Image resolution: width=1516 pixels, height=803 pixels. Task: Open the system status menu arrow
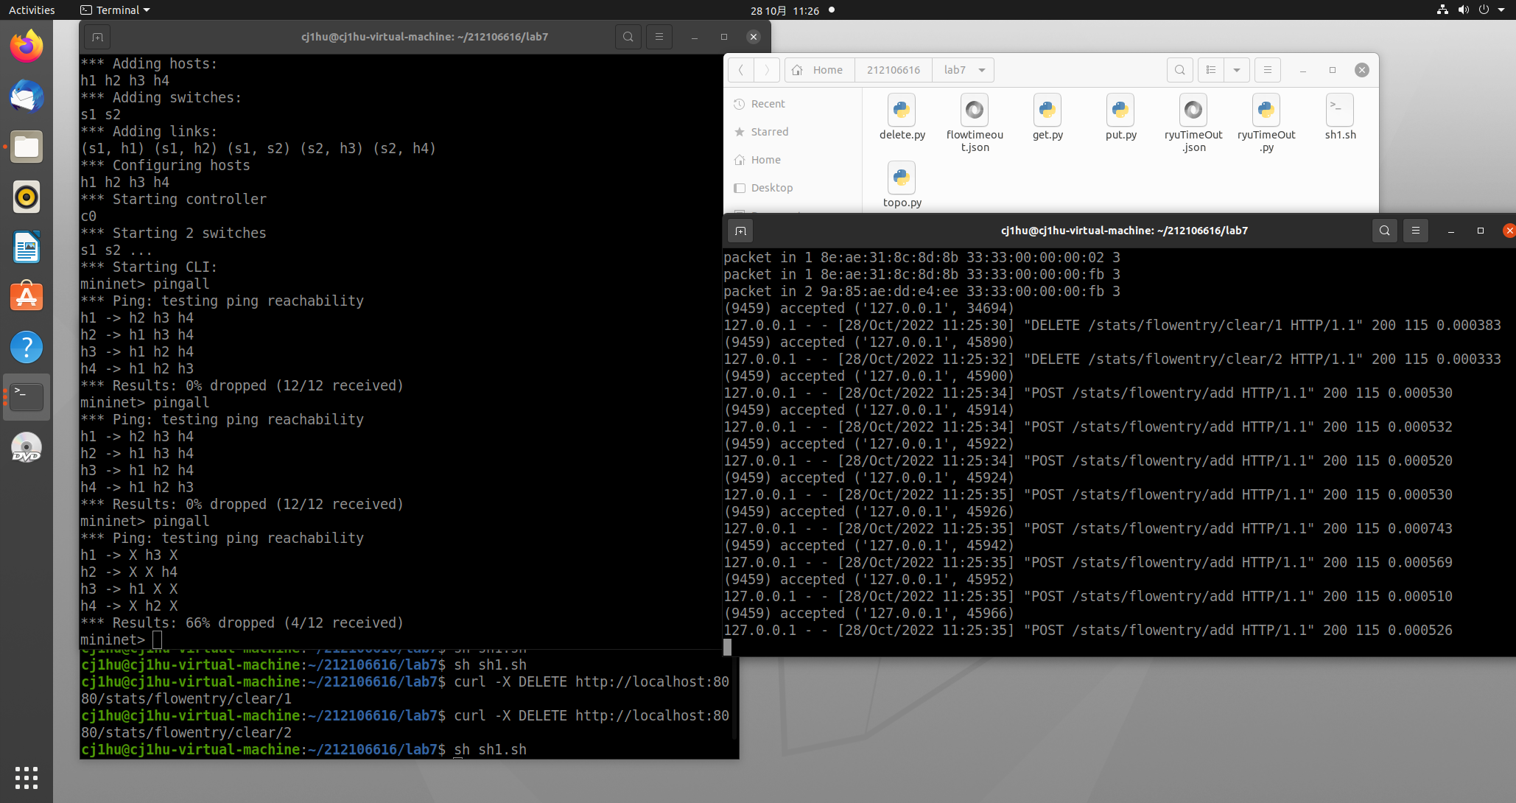click(1501, 10)
